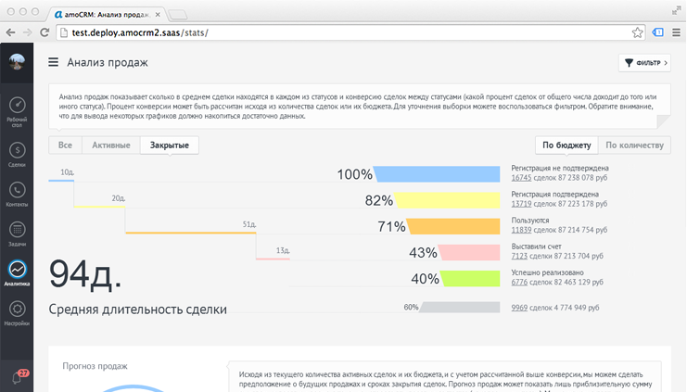The image size is (687, 392).
Task: Click the user avatar in sidebar
Action: click(x=17, y=62)
